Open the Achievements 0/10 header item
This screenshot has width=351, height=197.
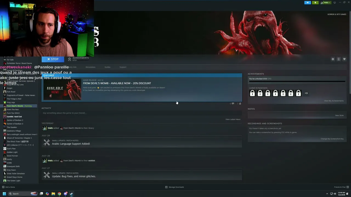point(78,59)
